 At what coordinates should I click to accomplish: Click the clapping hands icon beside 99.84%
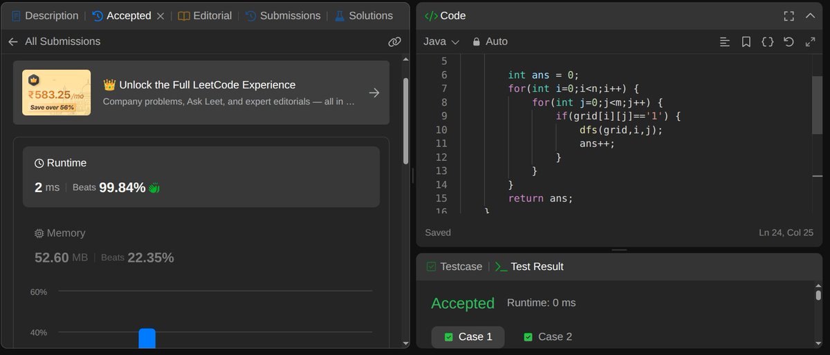coord(154,188)
